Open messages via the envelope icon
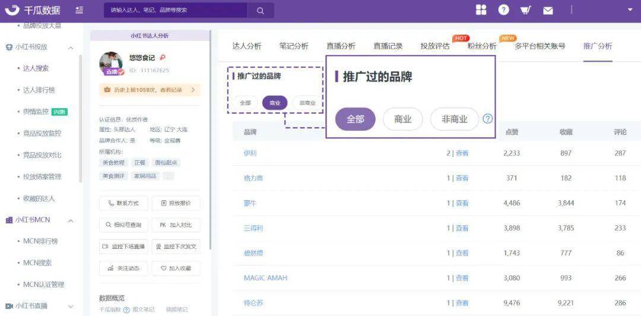 (x=548, y=11)
